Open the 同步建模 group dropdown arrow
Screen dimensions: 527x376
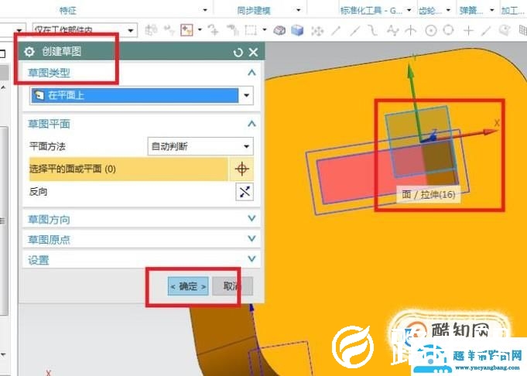point(299,10)
